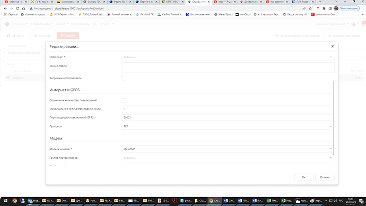
Task: Cancel editing with the Отмена button
Action: click(x=325, y=177)
